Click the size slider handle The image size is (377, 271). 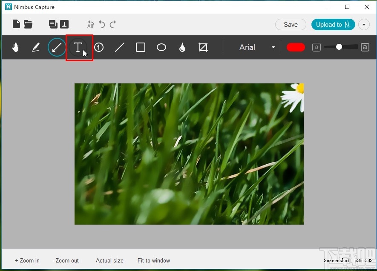(x=339, y=47)
